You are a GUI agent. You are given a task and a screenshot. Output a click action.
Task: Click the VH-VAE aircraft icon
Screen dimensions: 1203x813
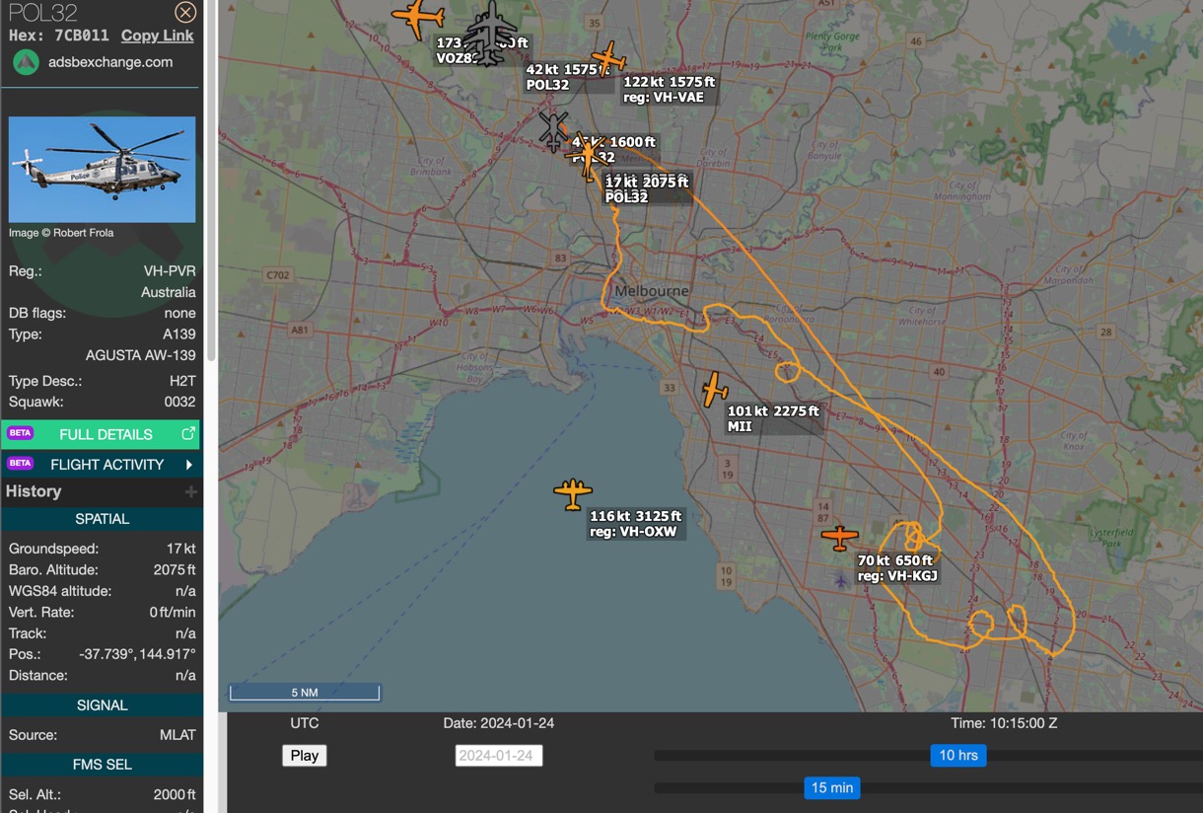tap(608, 59)
